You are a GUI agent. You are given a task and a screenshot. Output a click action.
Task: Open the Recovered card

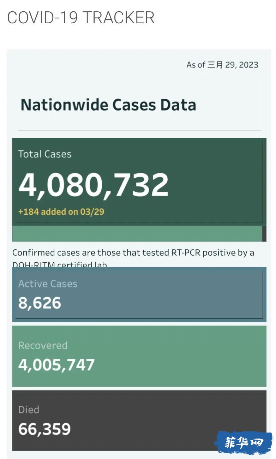(x=139, y=356)
